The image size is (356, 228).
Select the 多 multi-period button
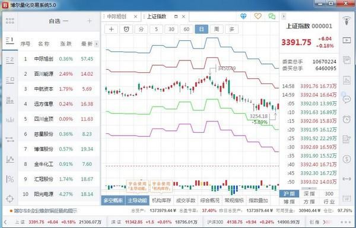tap(231, 29)
